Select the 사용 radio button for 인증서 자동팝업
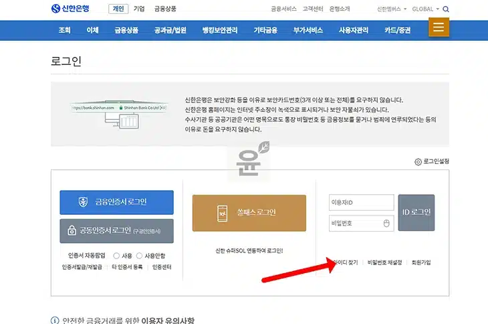This screenshot has width=488, height=324. point(116,256)
